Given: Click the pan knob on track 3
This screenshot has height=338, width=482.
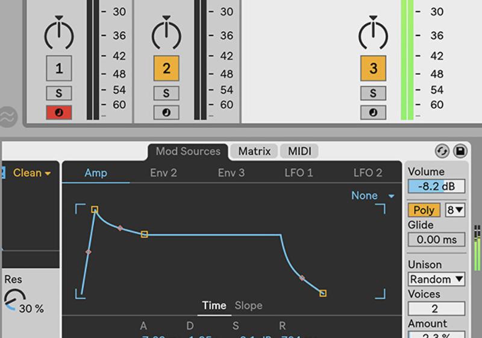Looking at the screenshot, I should [x=373, y=34].
